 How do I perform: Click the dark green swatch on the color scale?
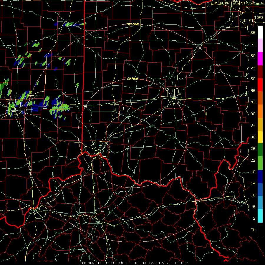[x=260, y=150]
